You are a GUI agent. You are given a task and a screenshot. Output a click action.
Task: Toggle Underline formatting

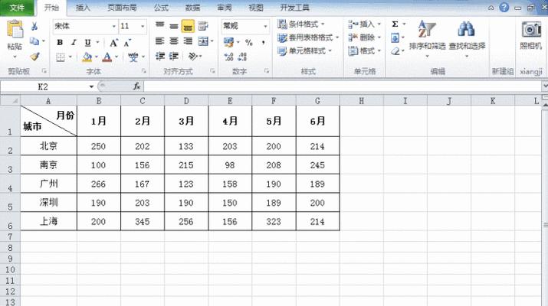[x=87, y=42]
